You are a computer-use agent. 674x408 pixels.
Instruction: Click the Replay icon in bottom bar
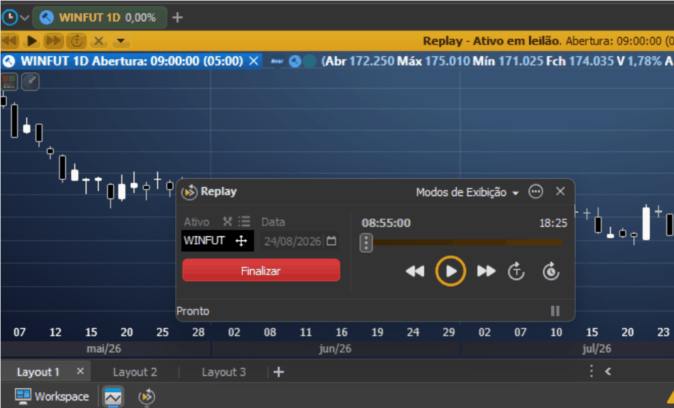coord(147,396)
